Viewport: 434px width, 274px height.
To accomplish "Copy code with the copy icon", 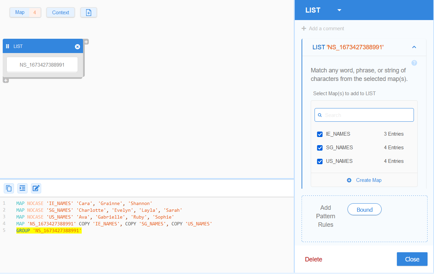I will pos(9,188).
